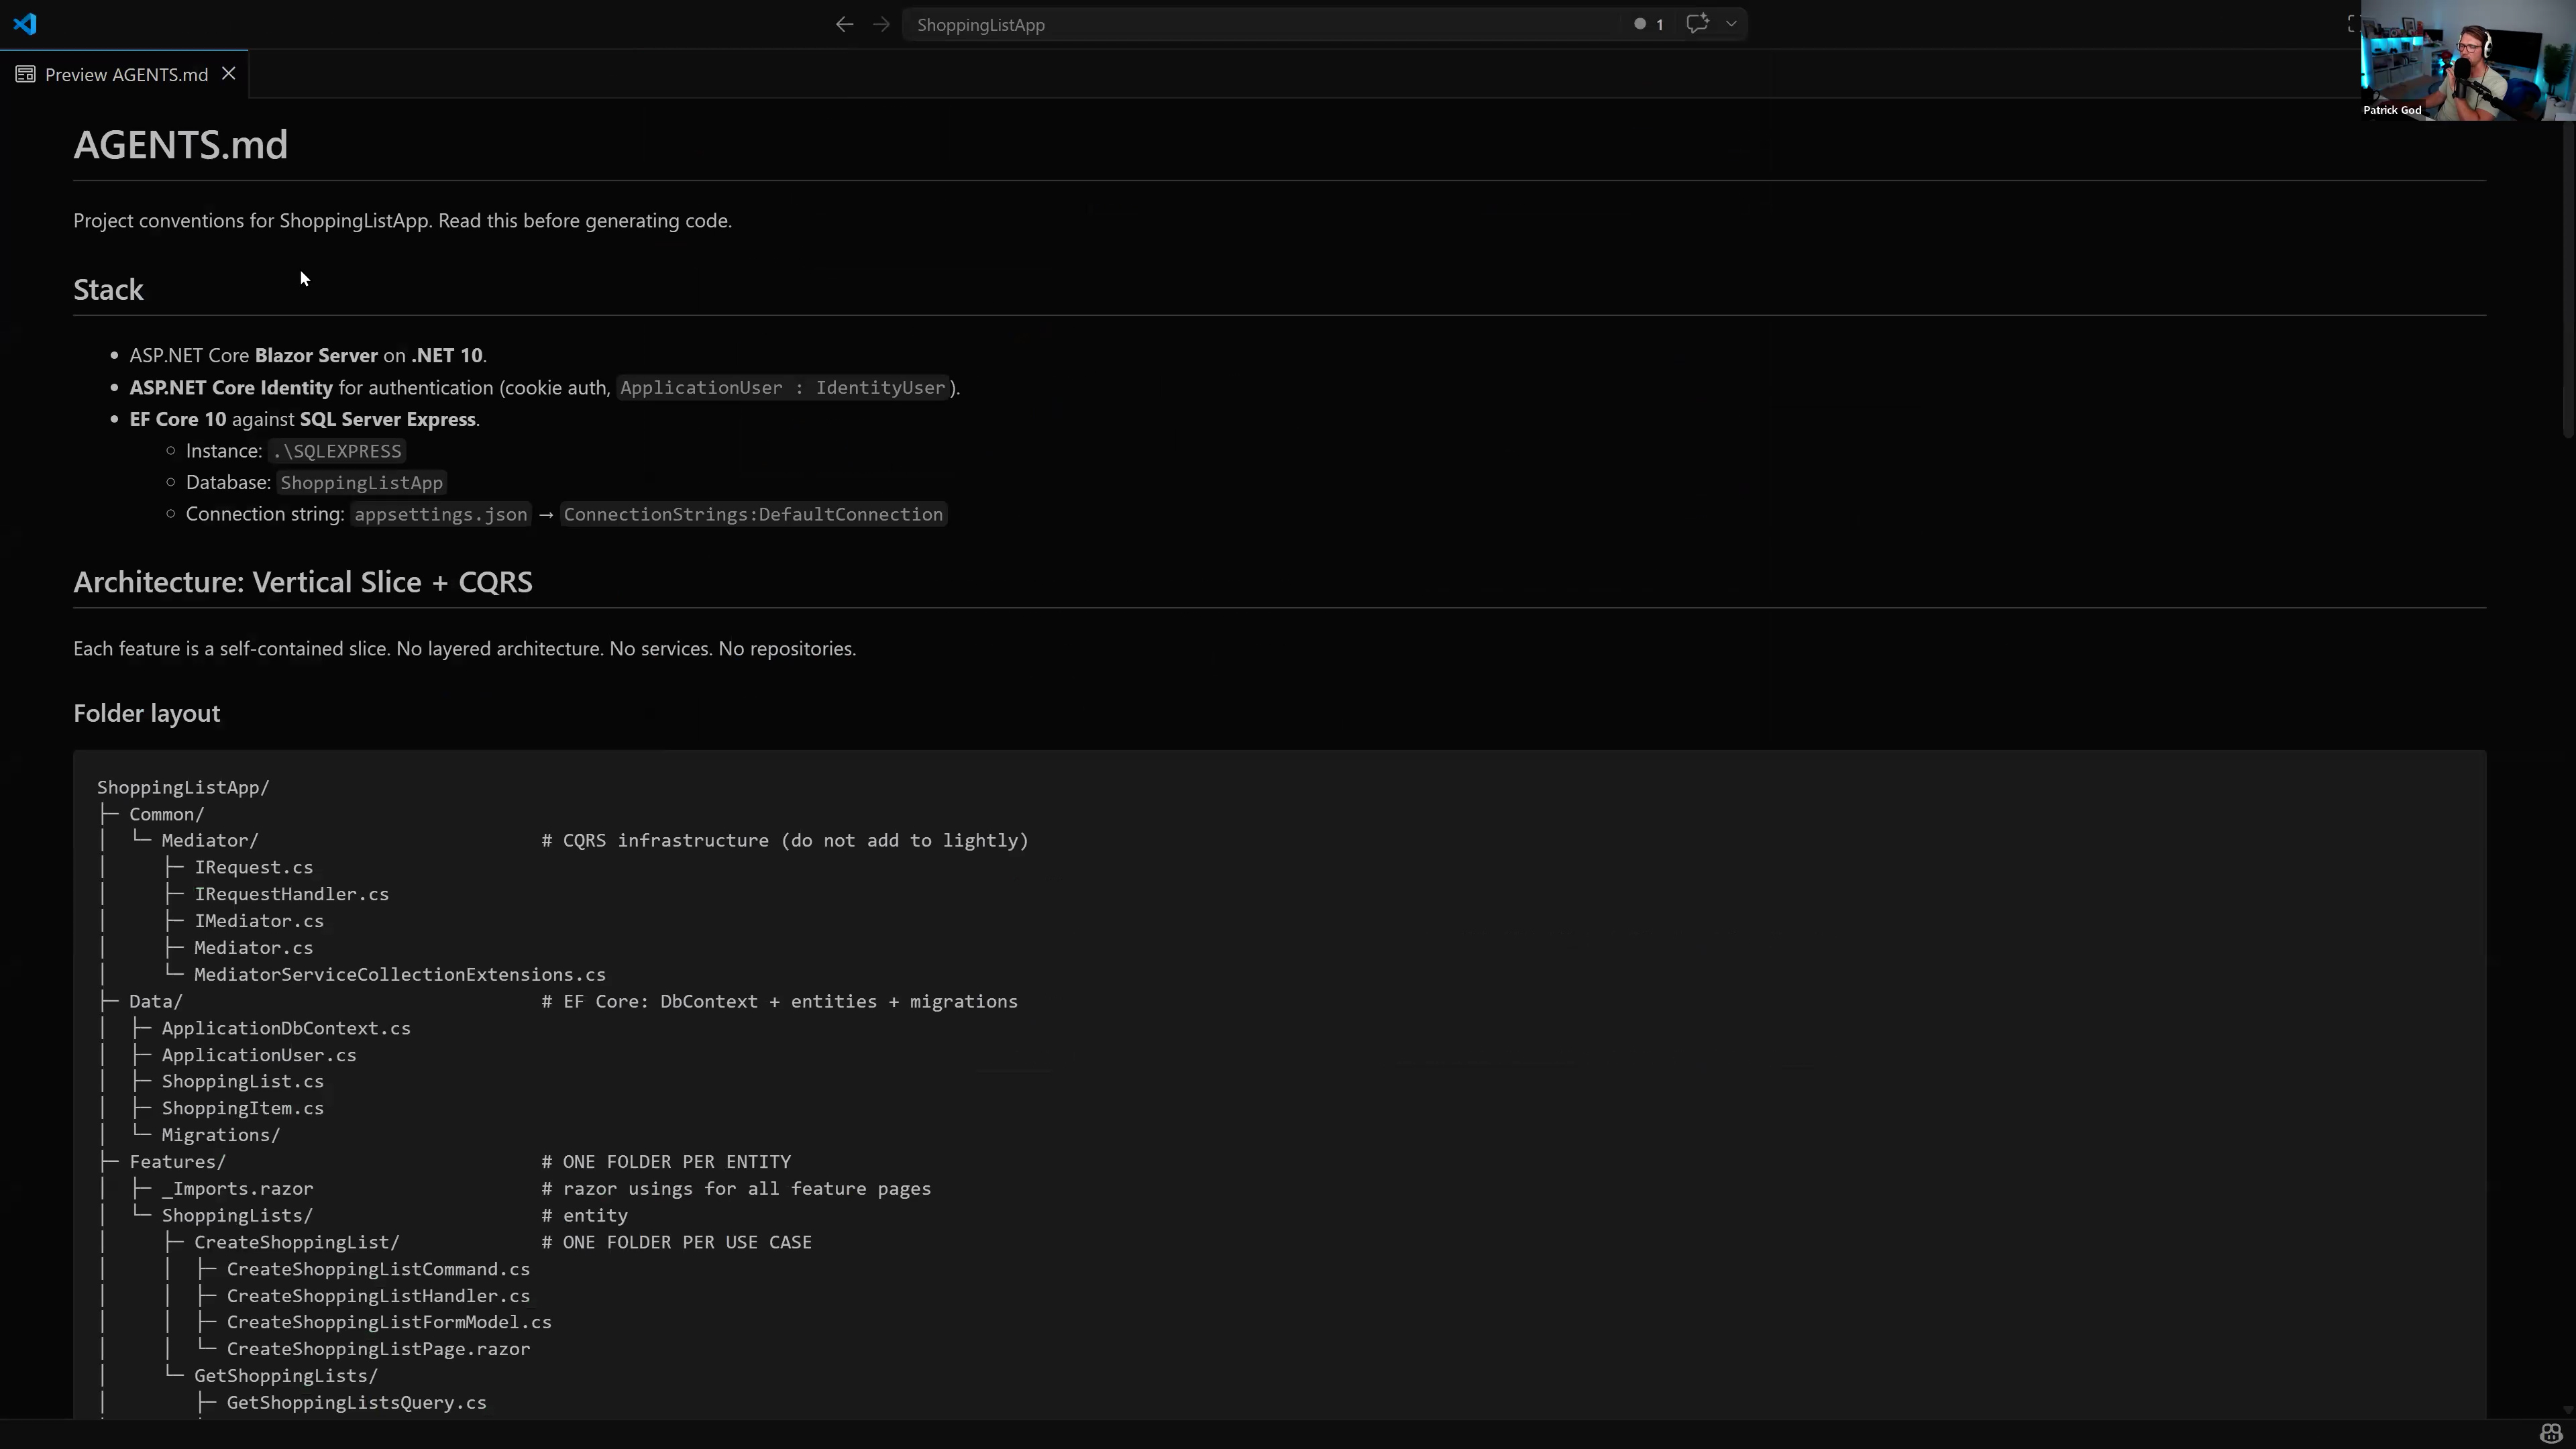The height and width of the screenshot is (1449, 2576).
Task: Click the Folder layout heading
Action: click(147, 712)
